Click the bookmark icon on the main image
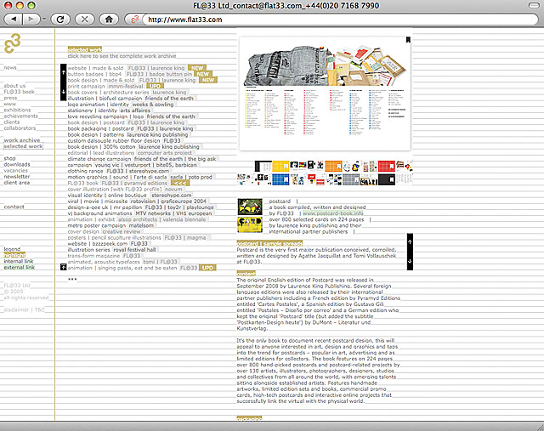Screen dimensions: 544x431 click(x=408, y=40)
